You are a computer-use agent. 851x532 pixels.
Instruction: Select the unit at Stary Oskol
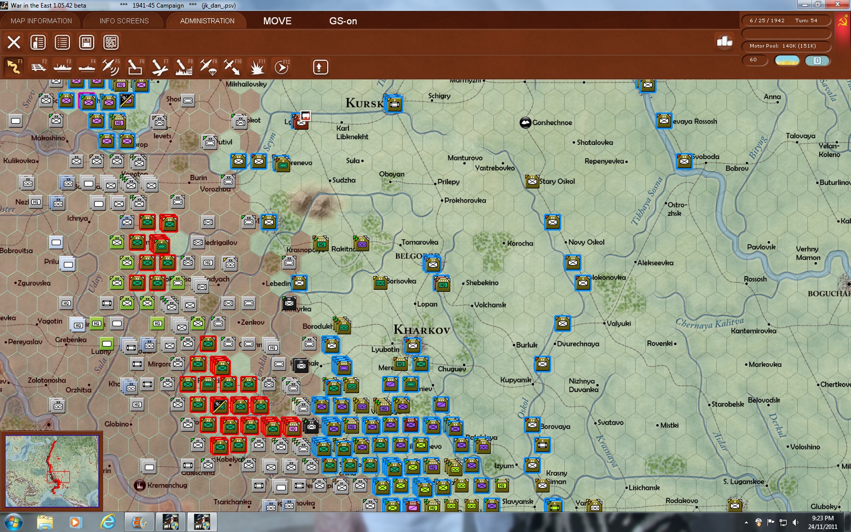tap(532, 181)
